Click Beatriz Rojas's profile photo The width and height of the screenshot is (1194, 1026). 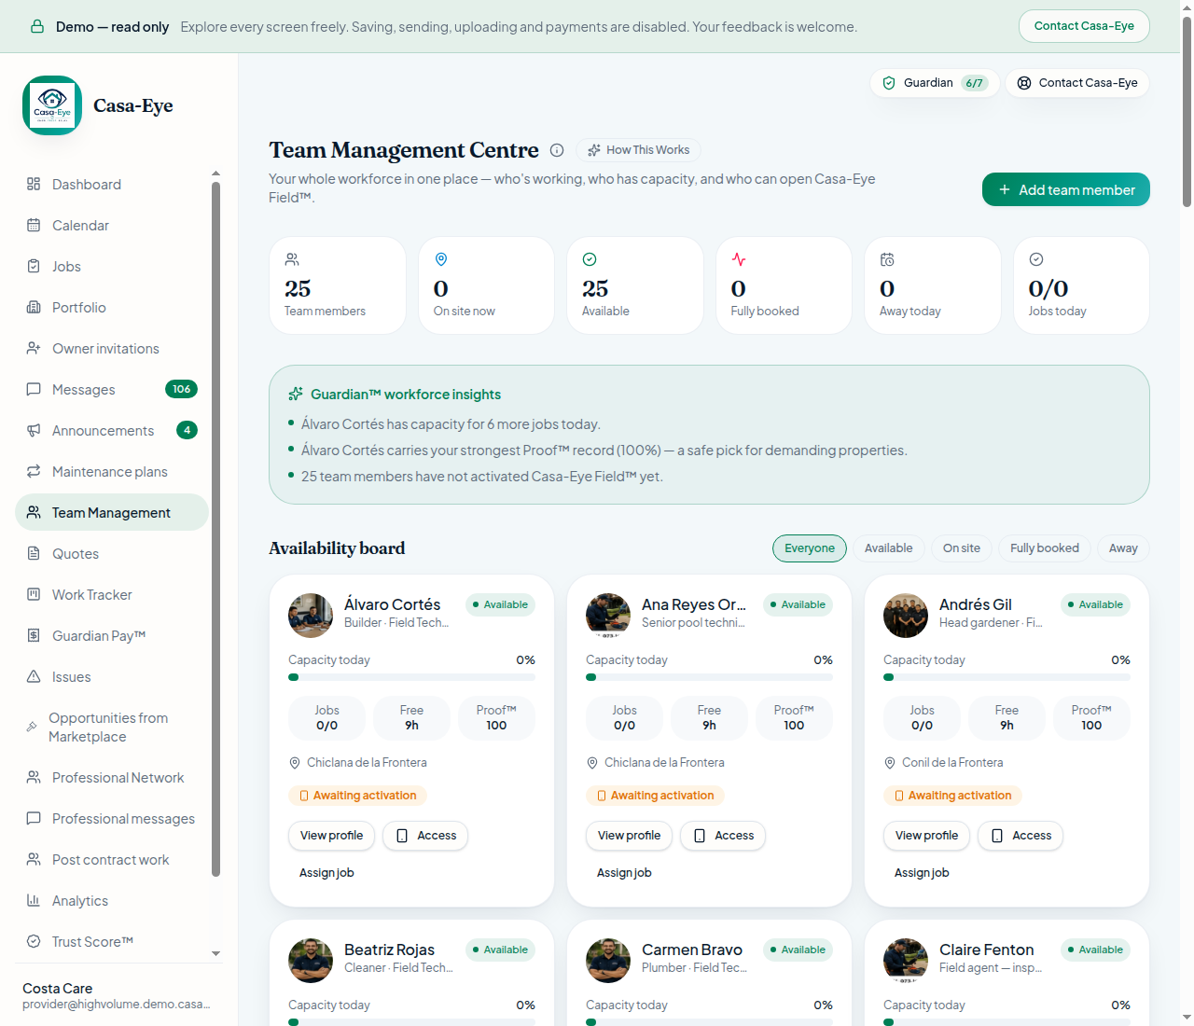[x=311, y=961]
